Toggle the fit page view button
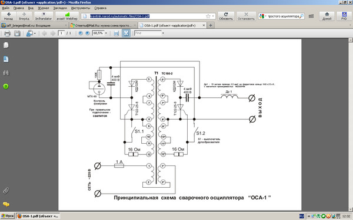Viewport: 353px width, 220px height. click(126, 33)
